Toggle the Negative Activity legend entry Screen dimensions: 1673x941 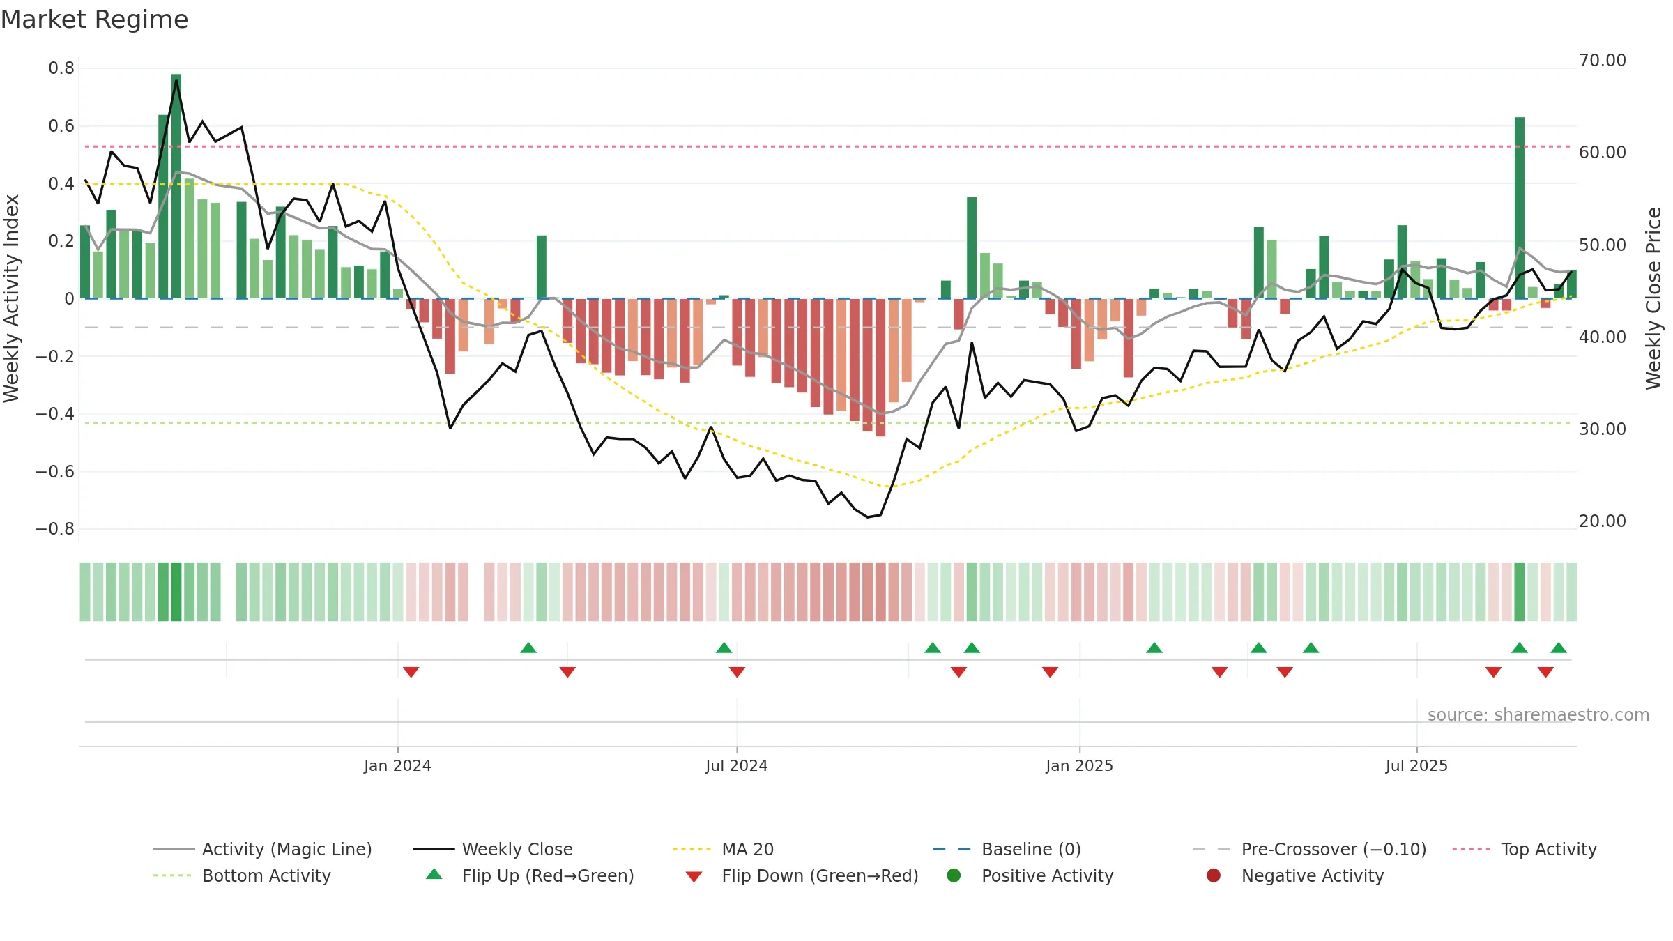pos(1295,875)
